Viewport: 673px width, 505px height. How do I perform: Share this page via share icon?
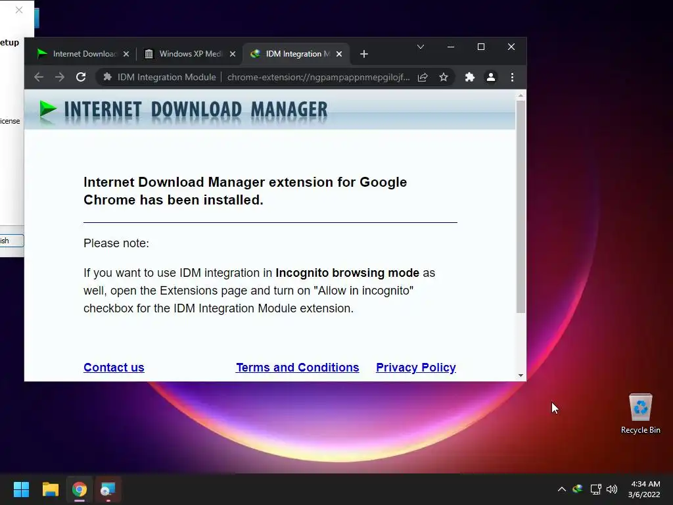click(423, 78)
